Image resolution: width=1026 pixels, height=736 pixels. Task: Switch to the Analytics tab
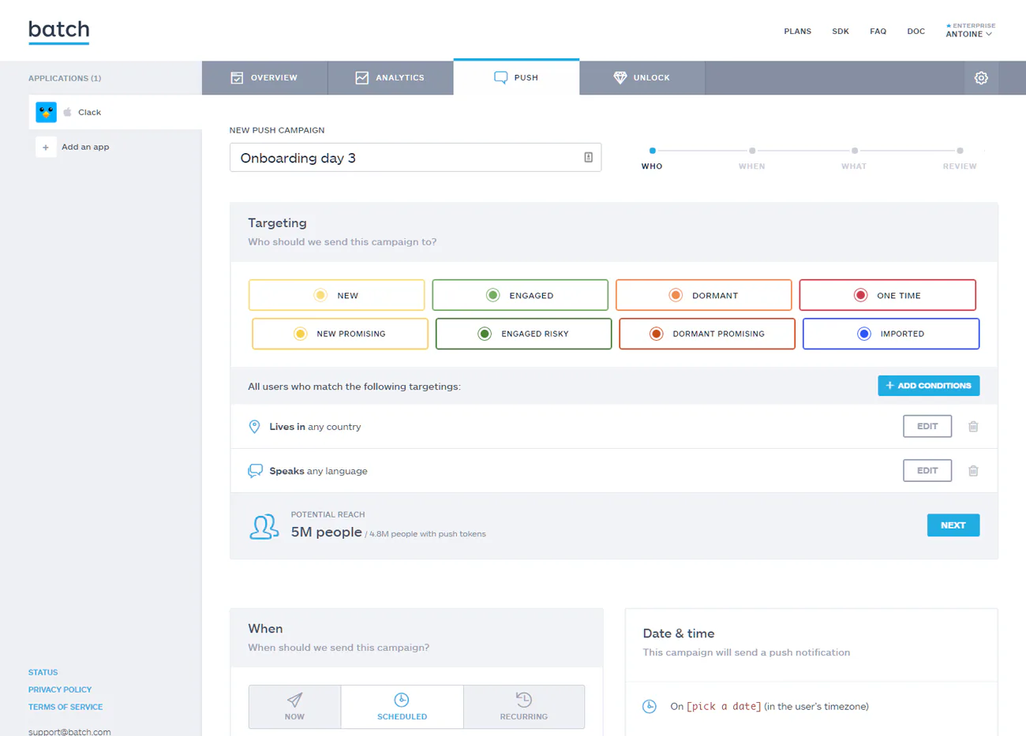coord(391,78)
